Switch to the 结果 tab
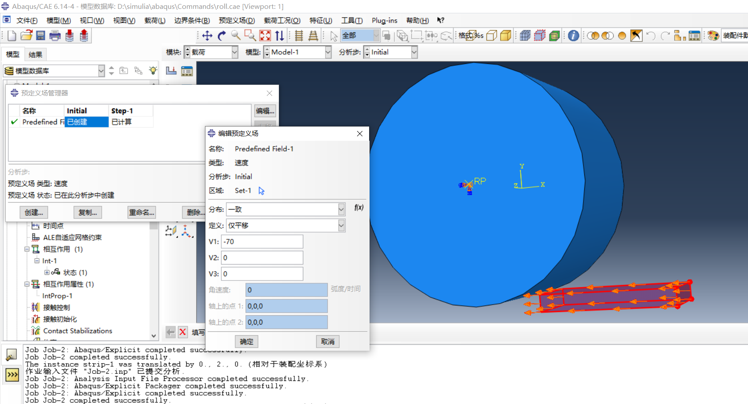 36,55
